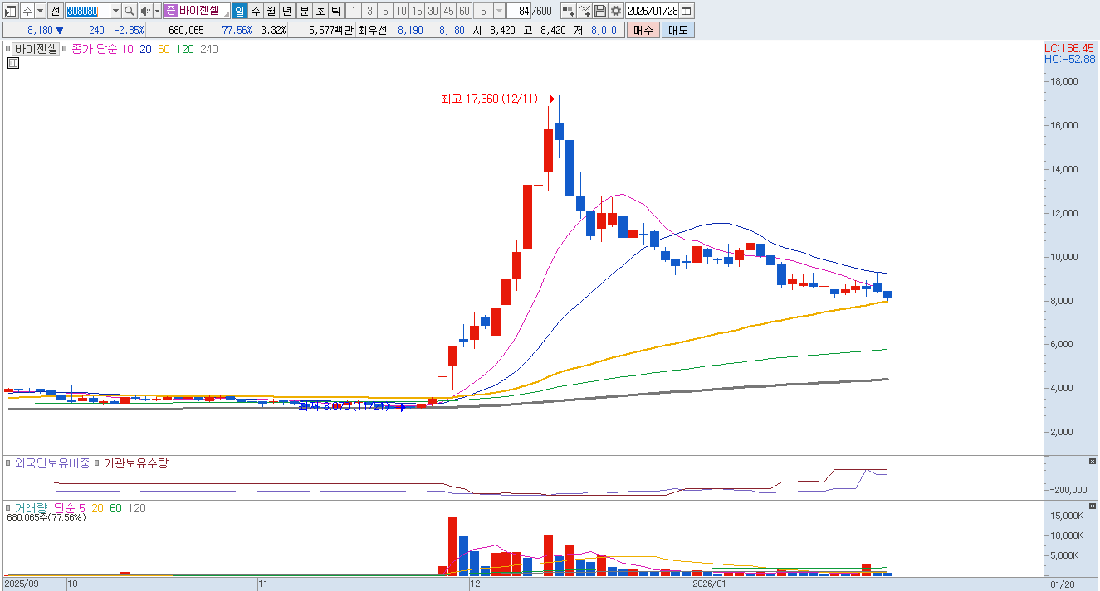Expand the 주 type dropdown arrow
The image size is (1100, 591).
(x=39, y=11)
